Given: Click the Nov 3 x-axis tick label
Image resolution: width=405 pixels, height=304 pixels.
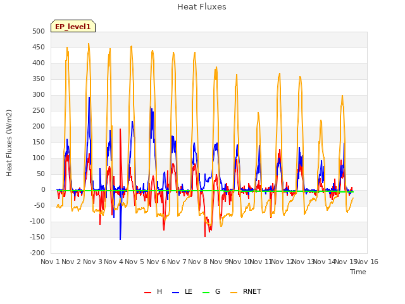Looking at the screenshot, I should click(92, 262).
